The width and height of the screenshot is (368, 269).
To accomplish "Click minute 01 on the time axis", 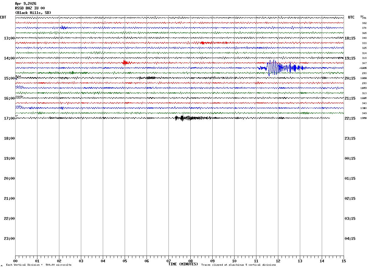I will coord(37,261).
